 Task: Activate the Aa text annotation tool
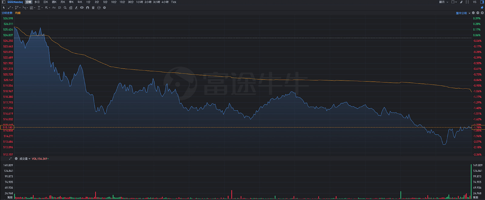point(54,8)
